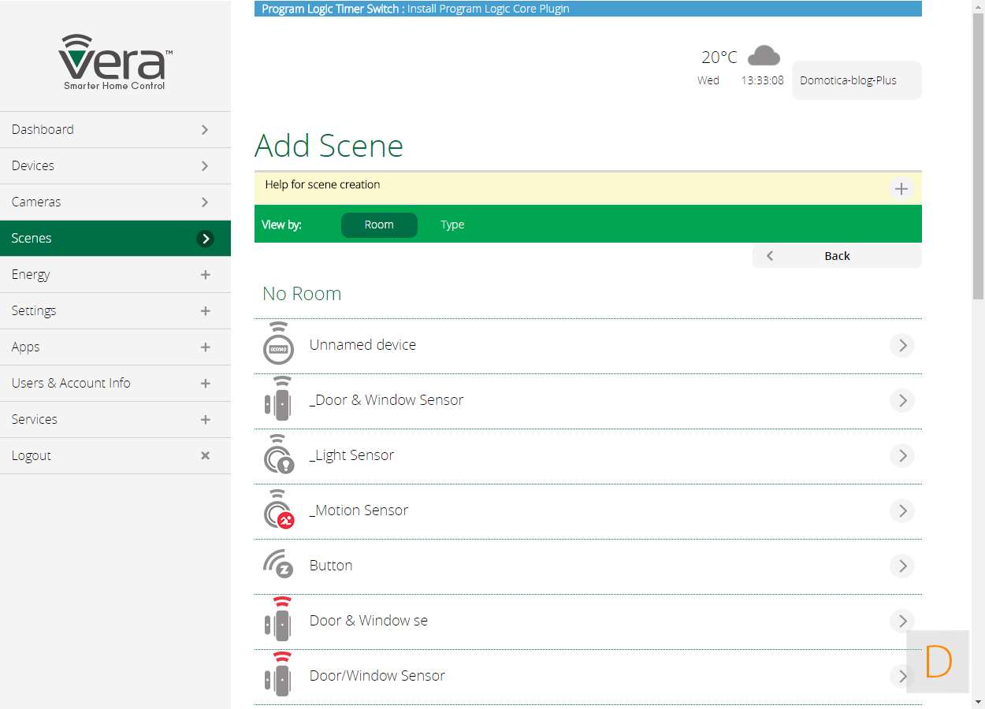Click the Button device Z-Wave icon
The width and height of the screenshot is (985, 709).
coord(278,565)
